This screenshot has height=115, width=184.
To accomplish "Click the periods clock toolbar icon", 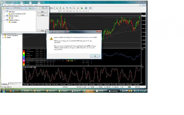I will coord(86,8).
